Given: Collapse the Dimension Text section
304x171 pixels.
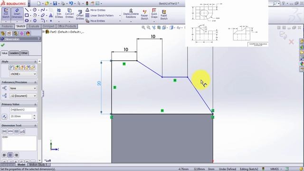Looking at the screenshot, I should pyautogui.click(x=35, y=125).
